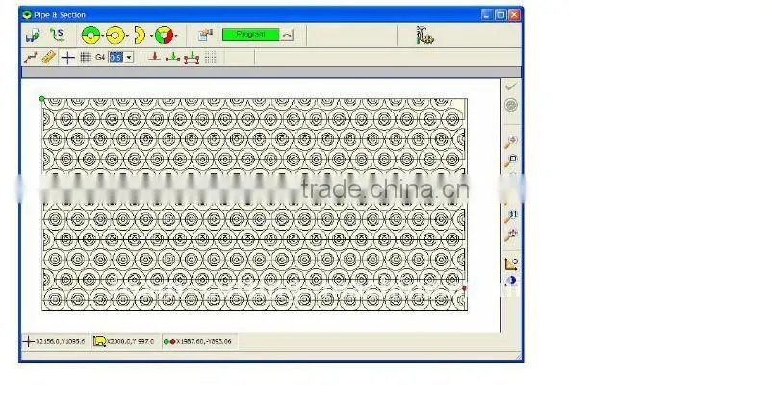Click the green S-curve path icon
The image size is (770, 397).
pyautogui.click(x=58, y=35)
